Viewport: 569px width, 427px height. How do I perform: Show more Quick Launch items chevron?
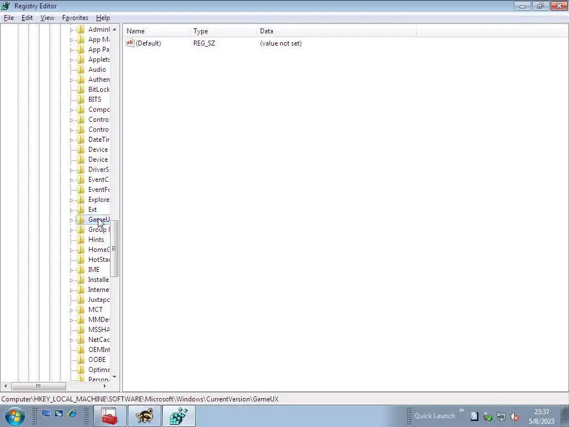[x=462, y=410]
